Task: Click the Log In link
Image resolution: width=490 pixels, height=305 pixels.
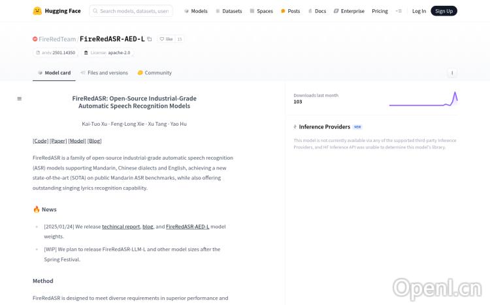Action: [x=419, y=11]
